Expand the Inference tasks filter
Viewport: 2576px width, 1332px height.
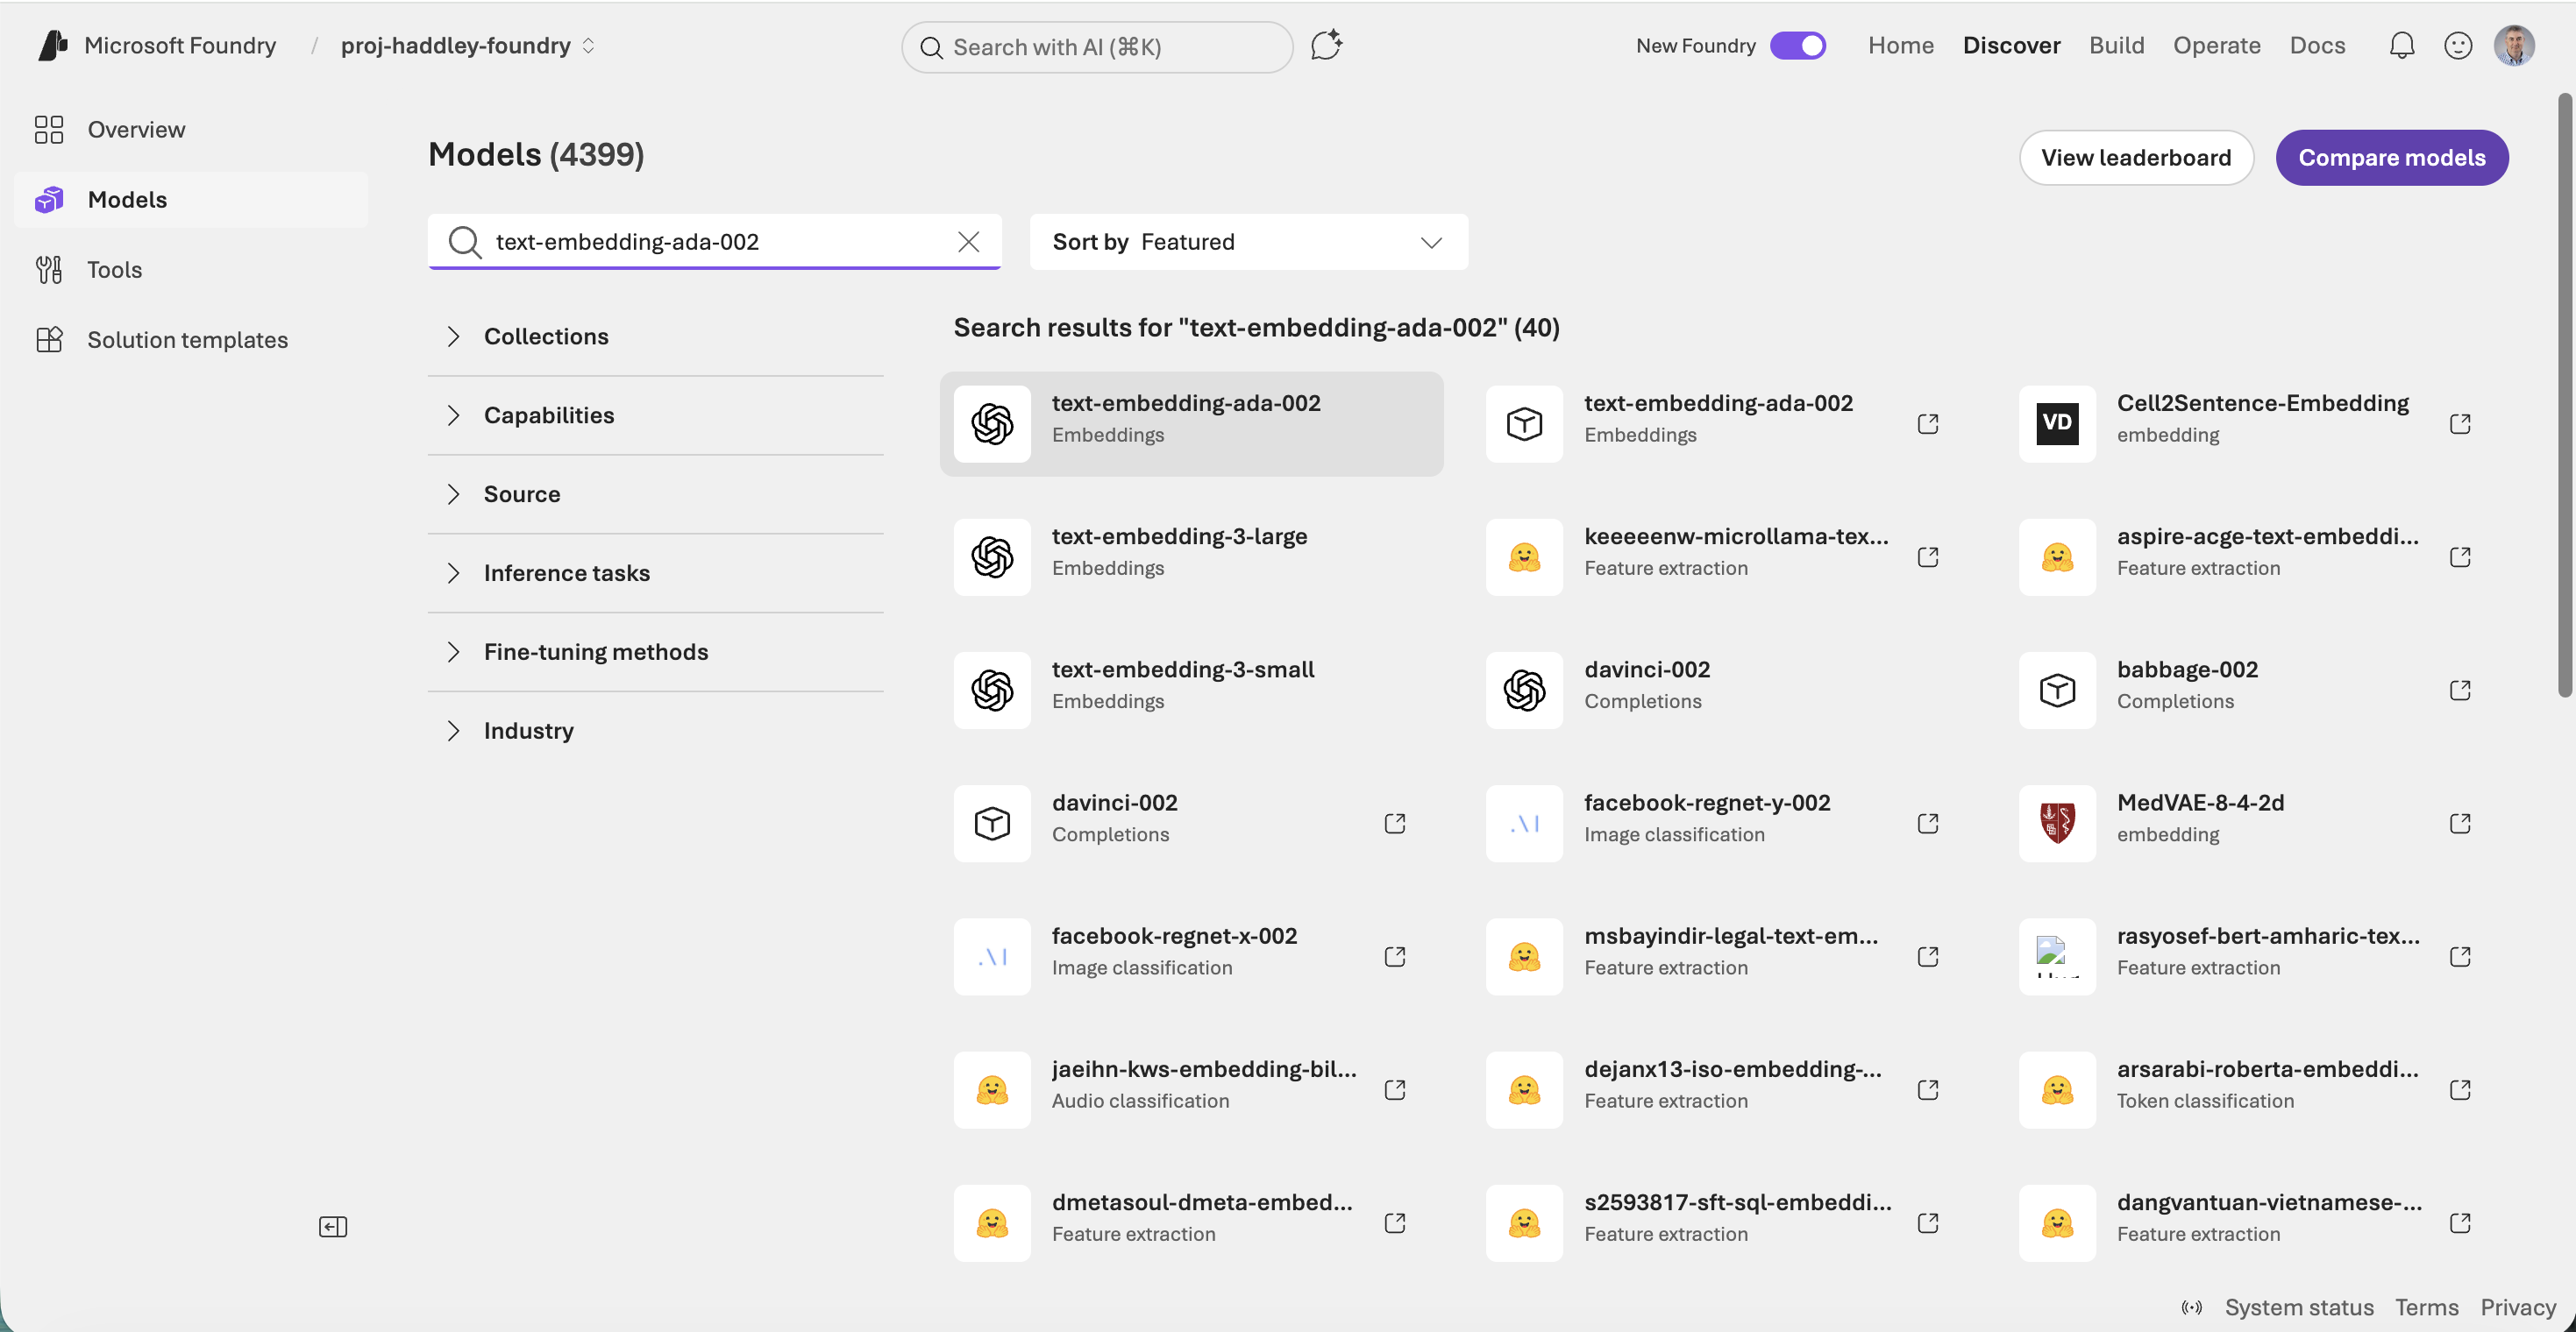566,572
